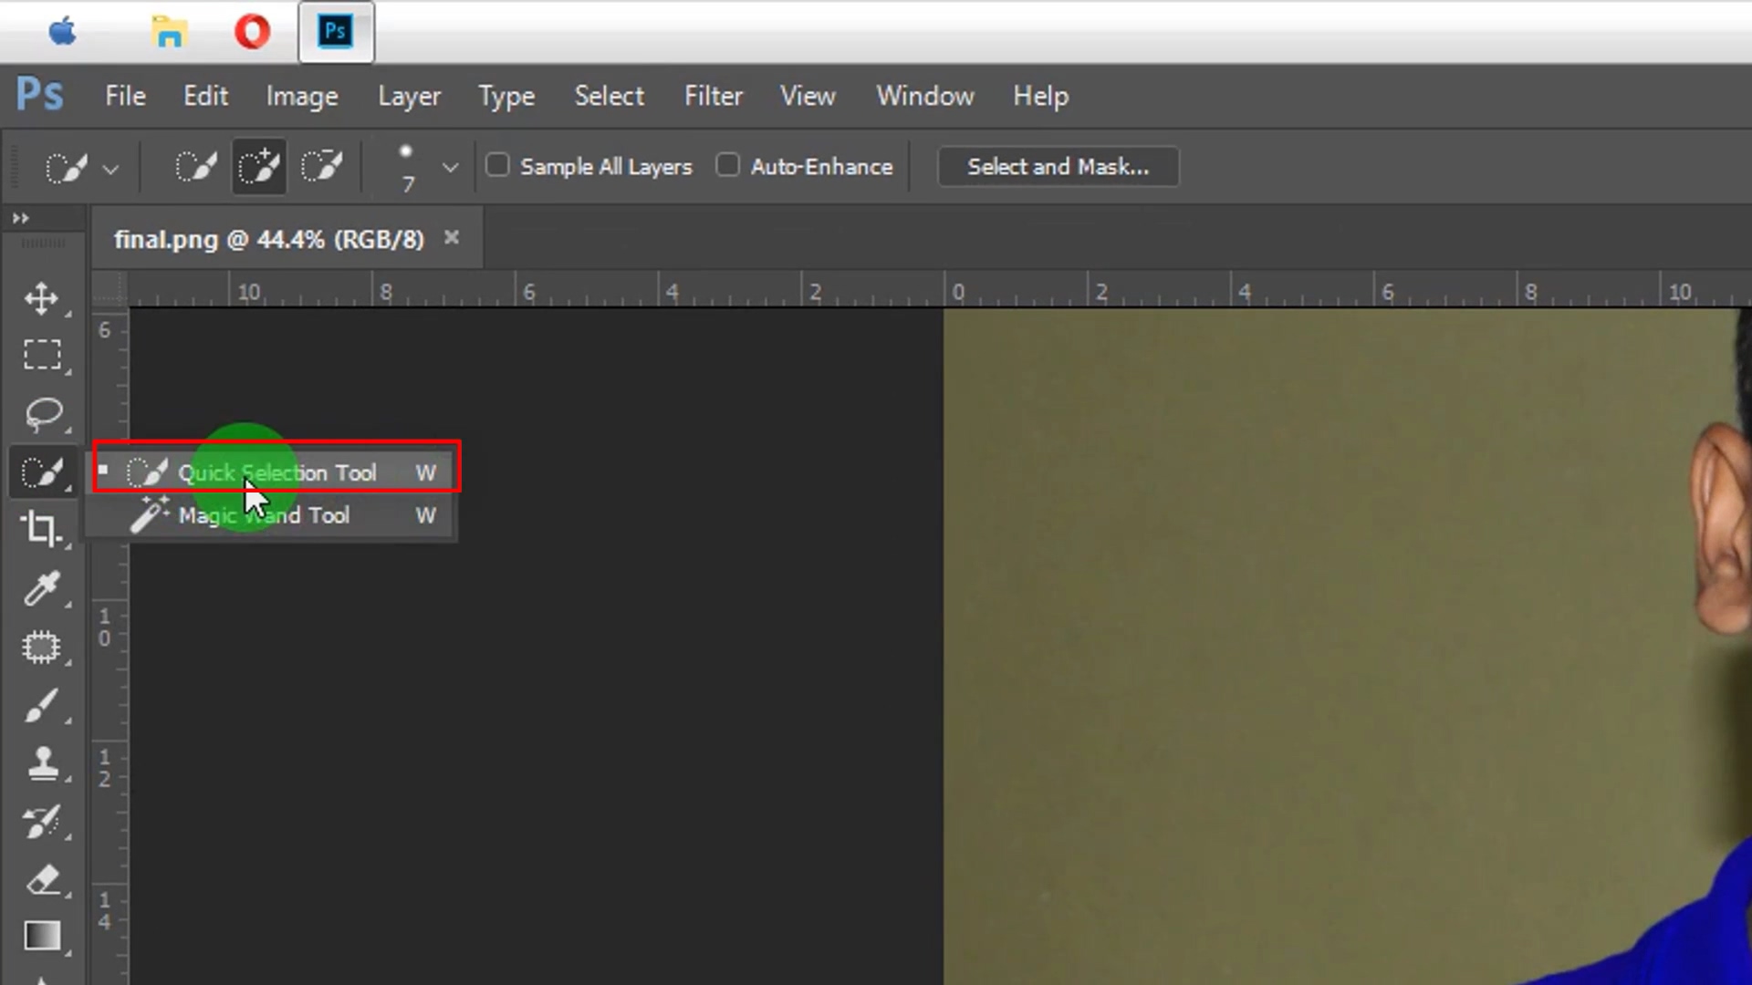This screenshot has width=1752, height=985.
Task: Select the Crop tool
Action: 41,528
